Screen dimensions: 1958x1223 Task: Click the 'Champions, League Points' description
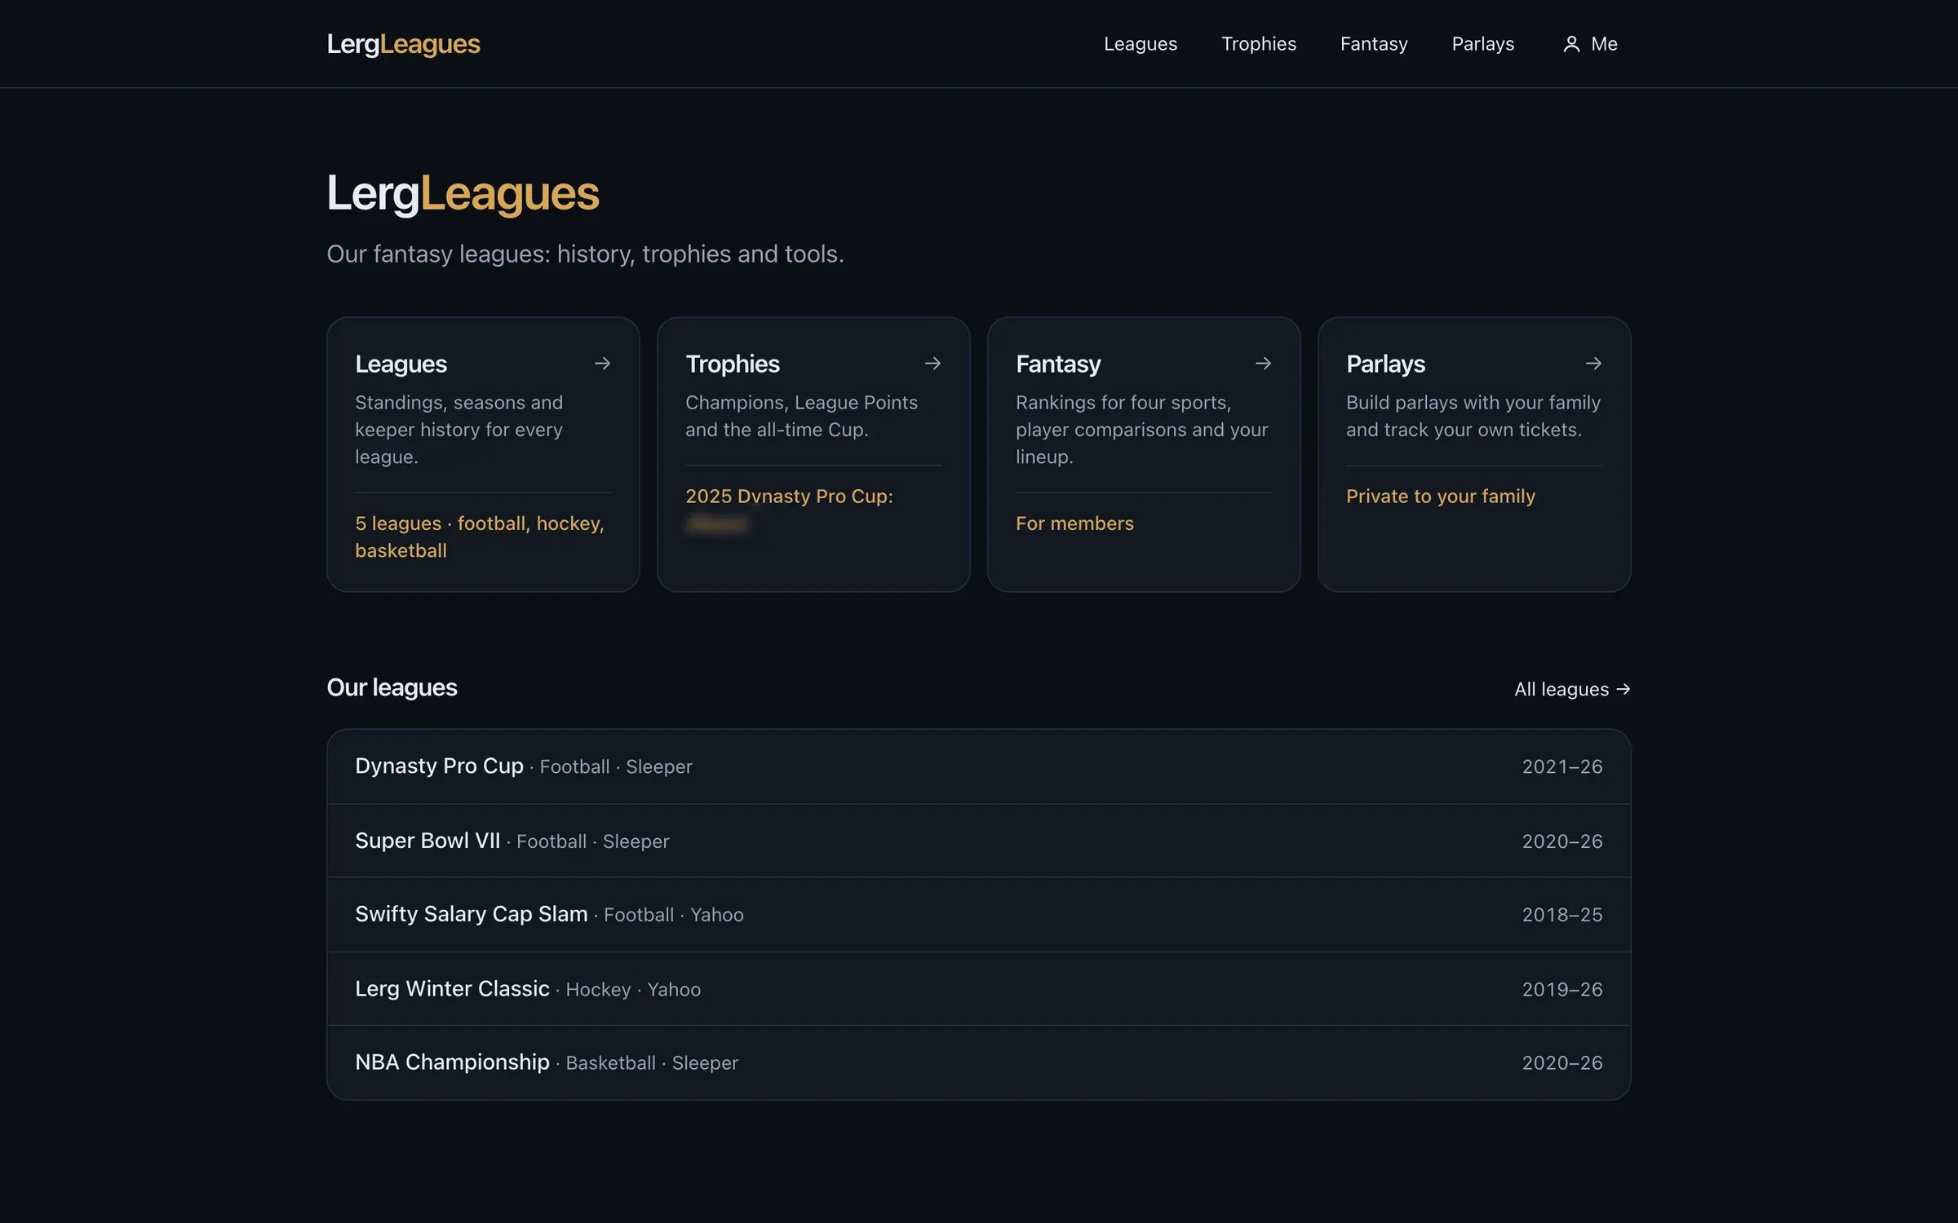(x=801, y=416)
